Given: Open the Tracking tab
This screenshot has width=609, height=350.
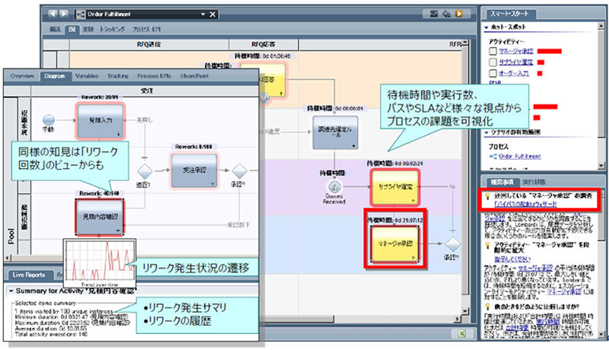Looking at the screenshot, I should (x=118, y=76).
